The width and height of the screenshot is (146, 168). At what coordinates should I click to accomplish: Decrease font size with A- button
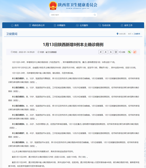click(106, 52)
